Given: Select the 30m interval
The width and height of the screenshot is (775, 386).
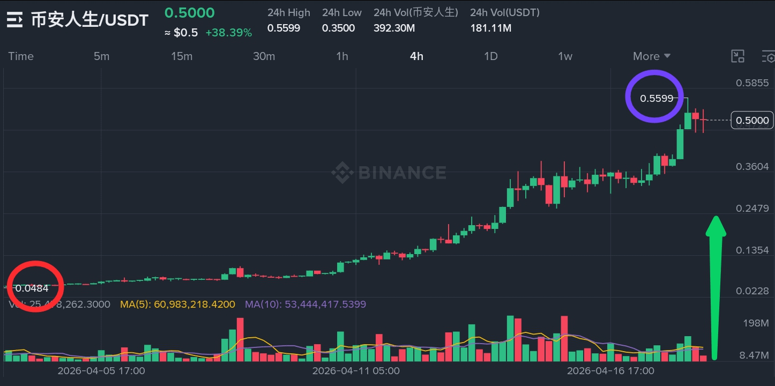Looking at the screenshot, I should [x=264, y=56].
